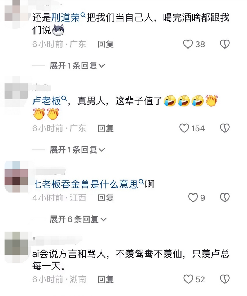
Task: Reply to the 广东 comment about 邢道荣
Action: coord(105,44)
